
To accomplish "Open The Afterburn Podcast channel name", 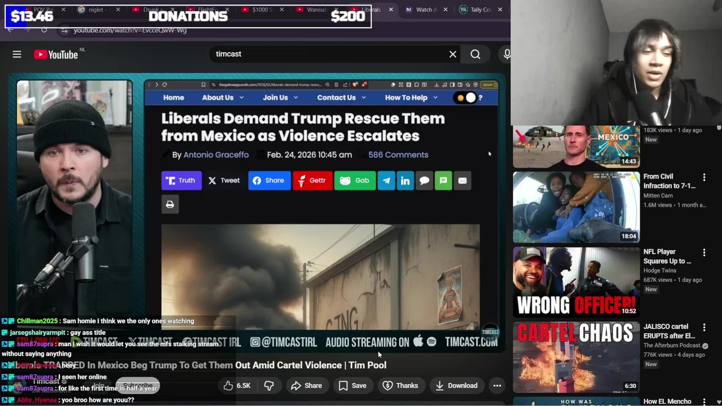I will click(x=672, y=346).
